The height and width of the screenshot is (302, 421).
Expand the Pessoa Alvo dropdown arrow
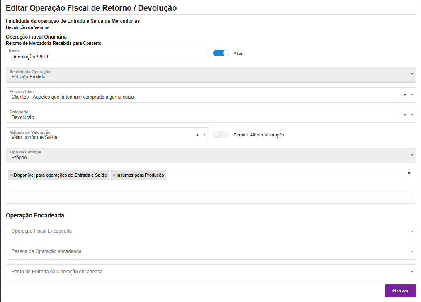(412, 95)
